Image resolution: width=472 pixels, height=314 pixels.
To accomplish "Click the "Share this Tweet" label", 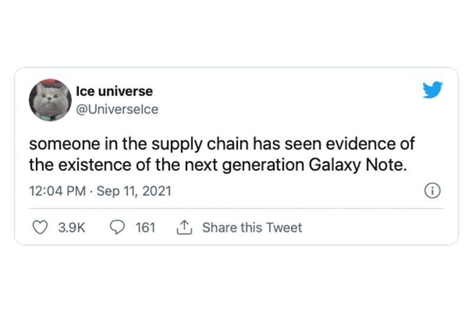I will click(252, 227).
